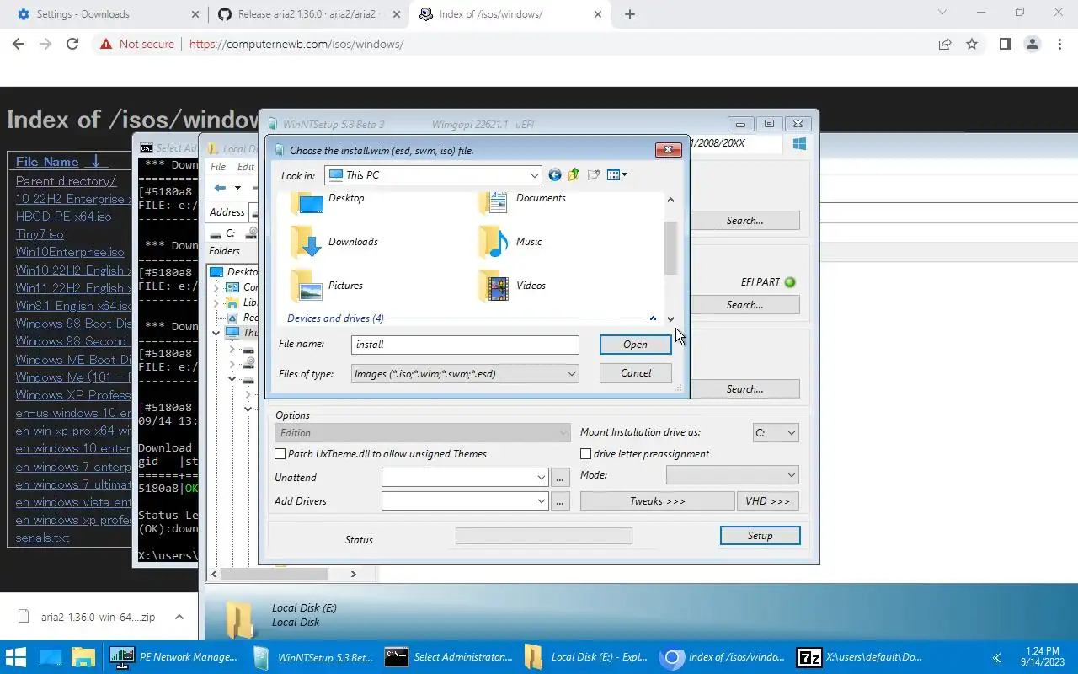1078x674 pixels.
Task: Go back to last folder visited in file dialog
Action: point(554,174)
